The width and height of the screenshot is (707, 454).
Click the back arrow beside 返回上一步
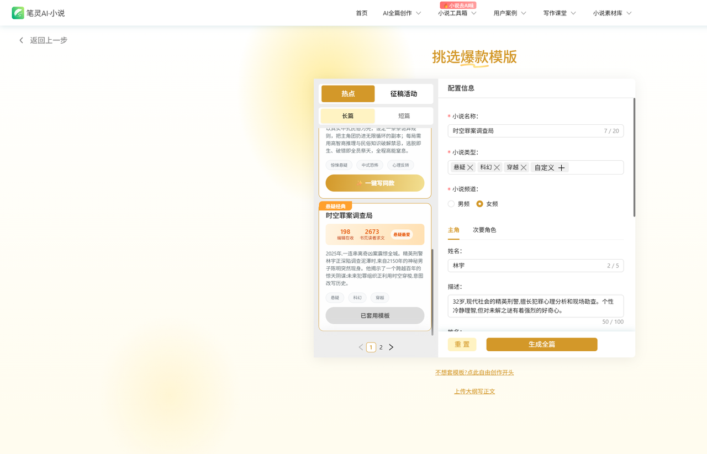coord(21,40)
